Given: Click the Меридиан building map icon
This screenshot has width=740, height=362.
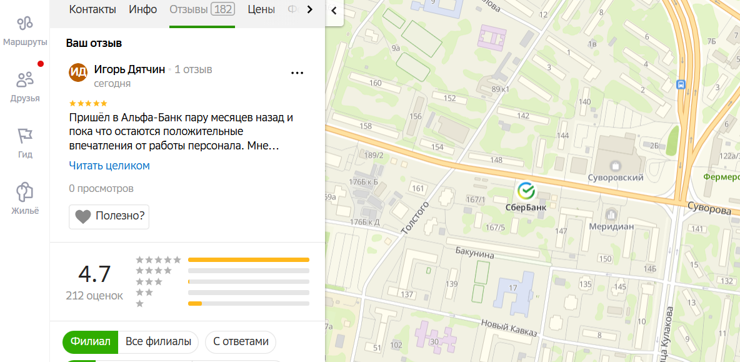Looking at the screenshot, I should click(612, 214).
